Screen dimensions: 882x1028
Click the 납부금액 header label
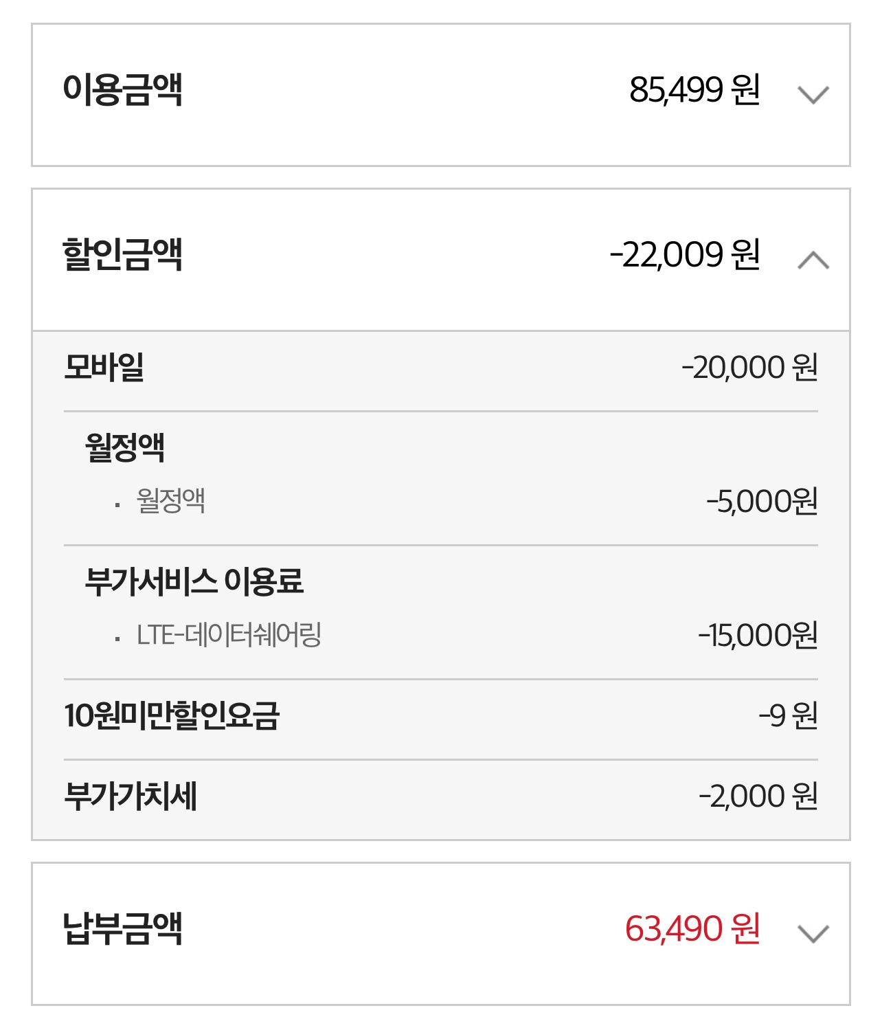pyautogui.click(x=122, y=928)
